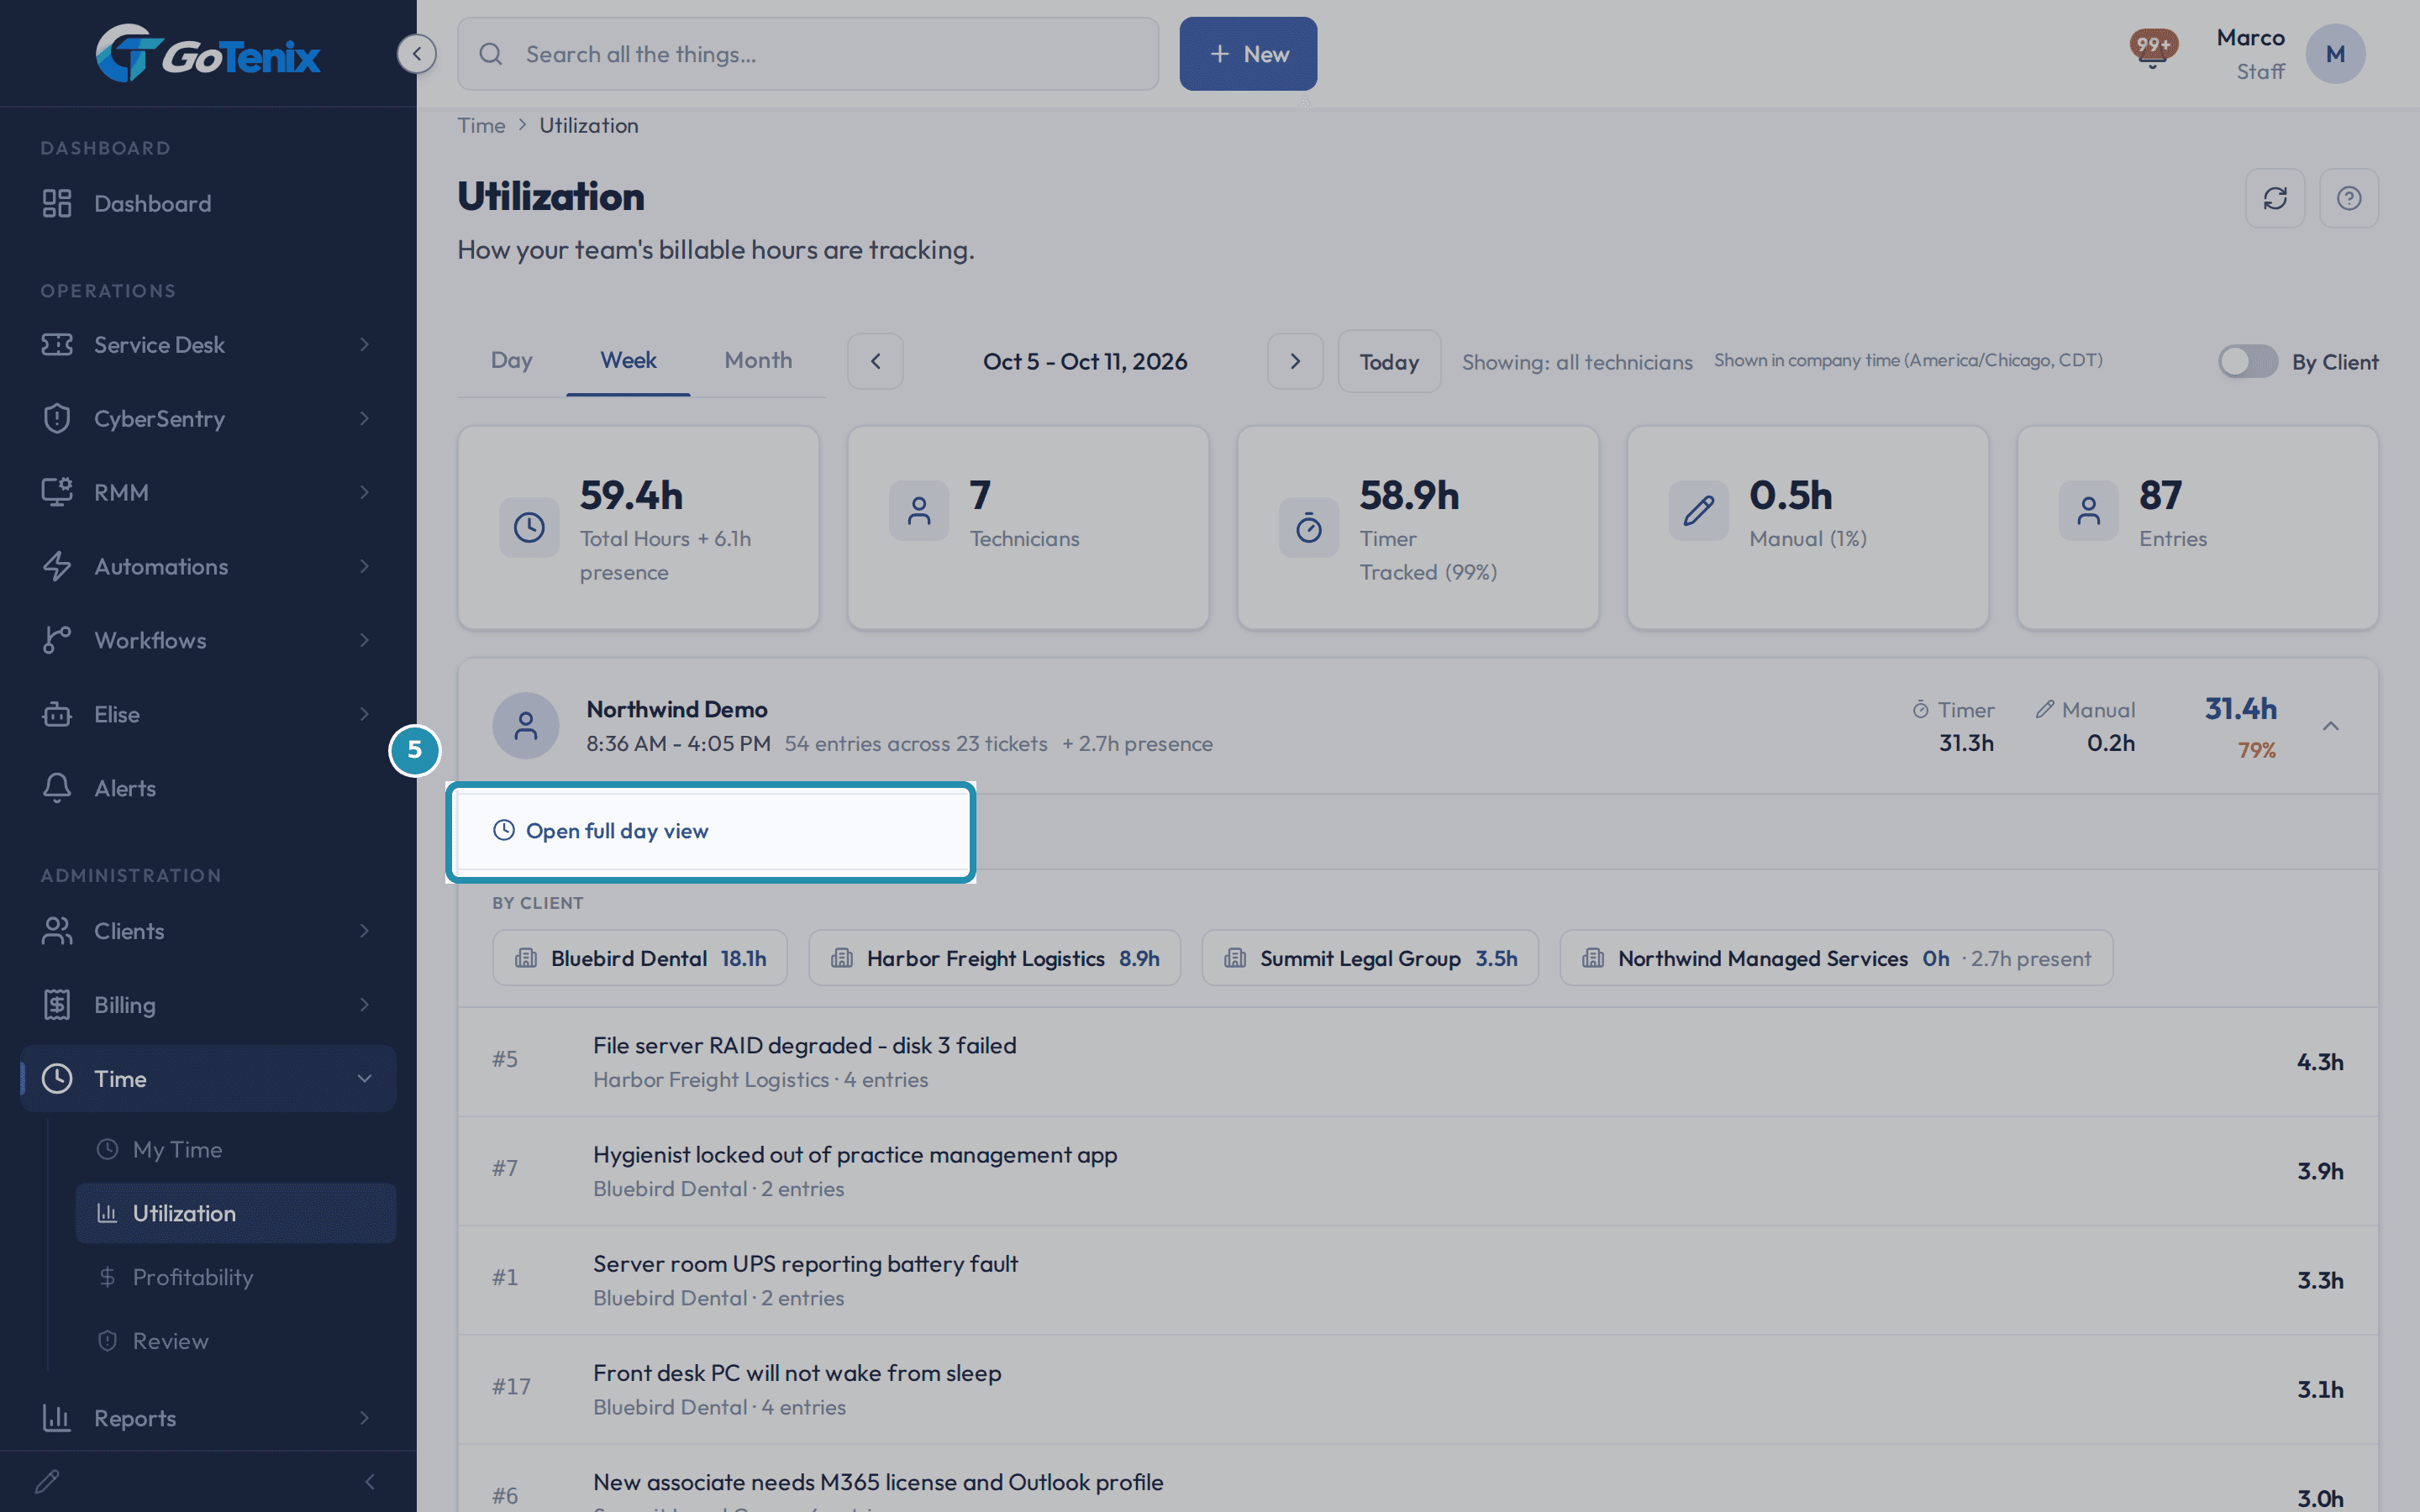Viewport: 2420px width, 1512px height.
Task: Click the clock icon on the Total Hours card
Action: point(529,527)
